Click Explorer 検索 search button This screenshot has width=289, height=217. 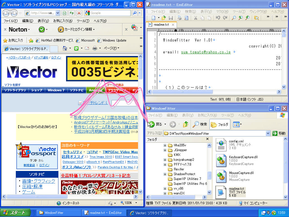(x=200, y=124)
